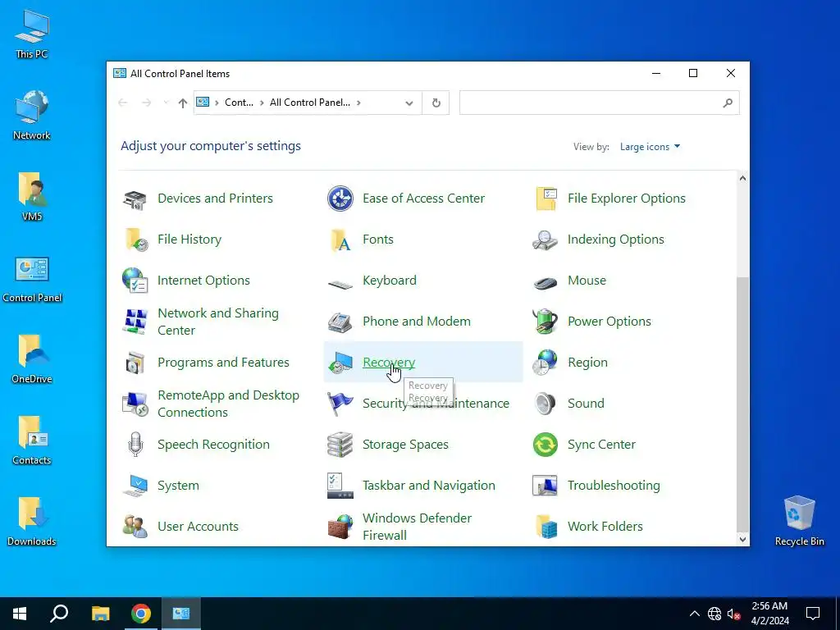Screen dimensions: 840x630
Task: Select the OneDrive desktop folder icon
Action: click(32, 359)
